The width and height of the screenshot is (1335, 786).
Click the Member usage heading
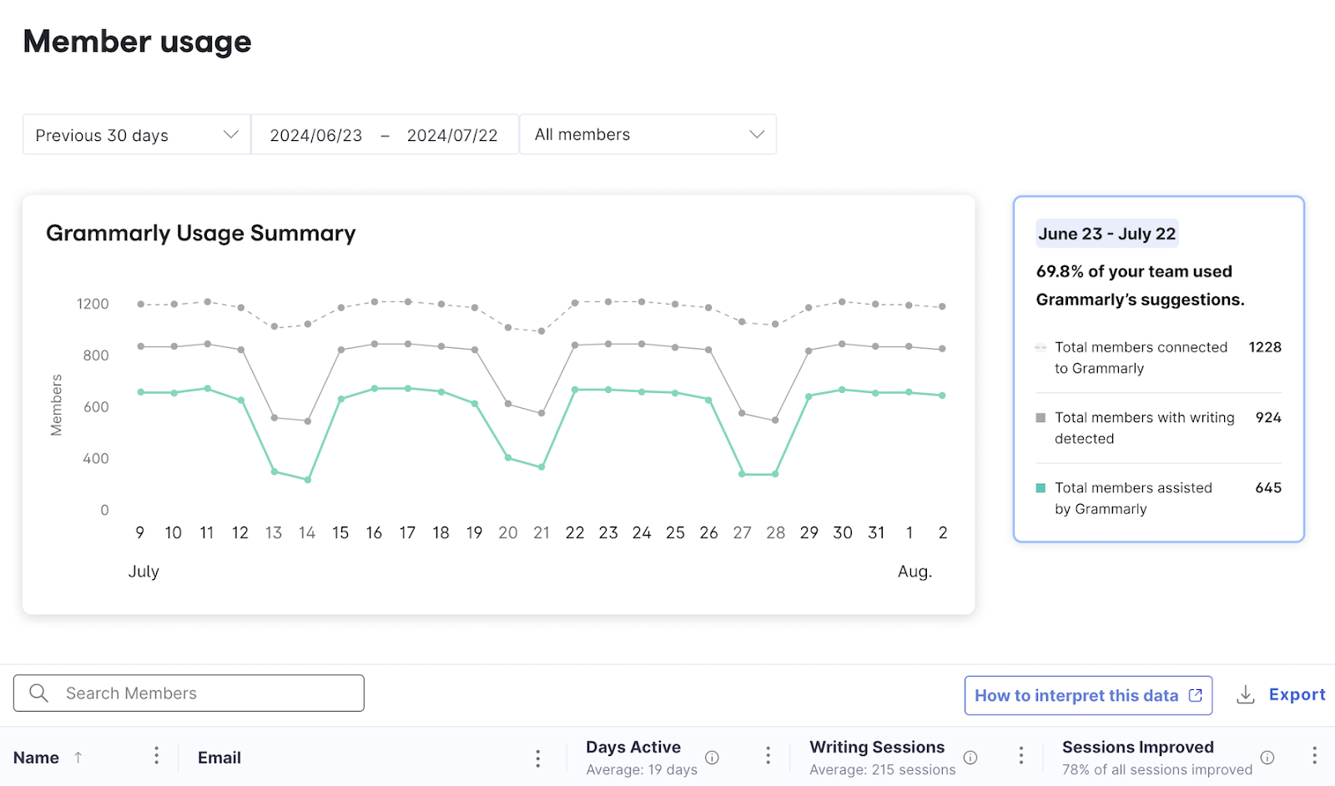coord(138,42)
